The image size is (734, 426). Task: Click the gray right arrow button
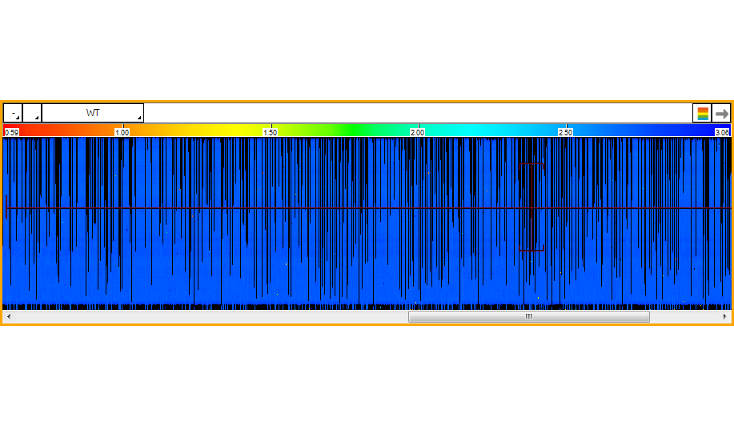click(x=721, y=113)
